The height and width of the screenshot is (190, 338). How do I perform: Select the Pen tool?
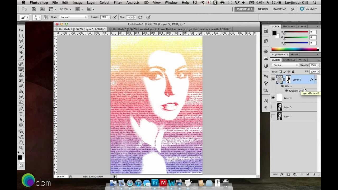[21, 108]
